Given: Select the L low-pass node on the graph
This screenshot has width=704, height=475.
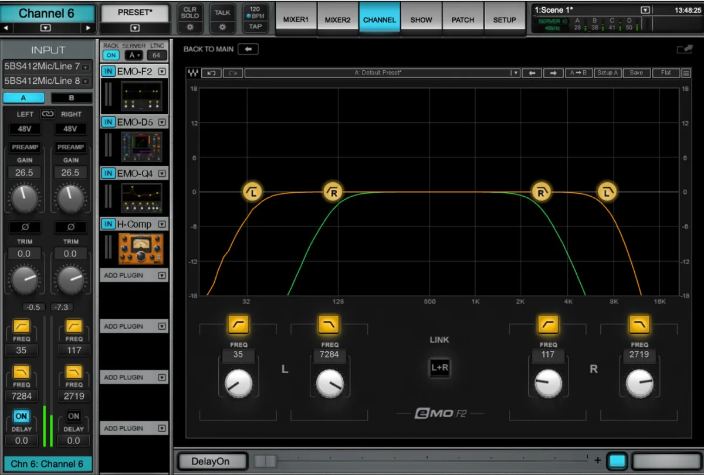Looking at the screenshot, I should (607, 192).
